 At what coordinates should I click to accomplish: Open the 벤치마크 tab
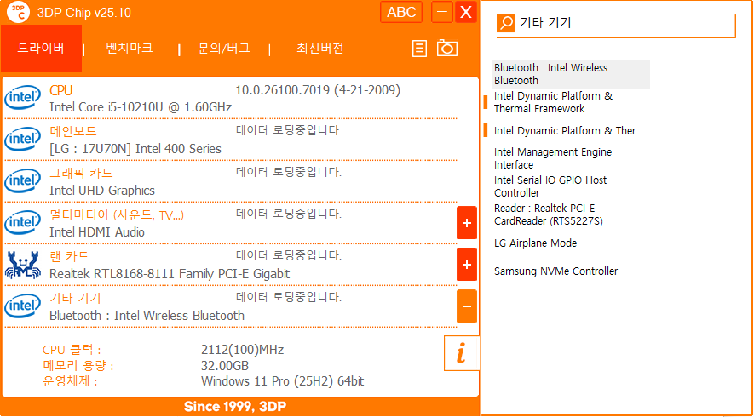[130, 48]
